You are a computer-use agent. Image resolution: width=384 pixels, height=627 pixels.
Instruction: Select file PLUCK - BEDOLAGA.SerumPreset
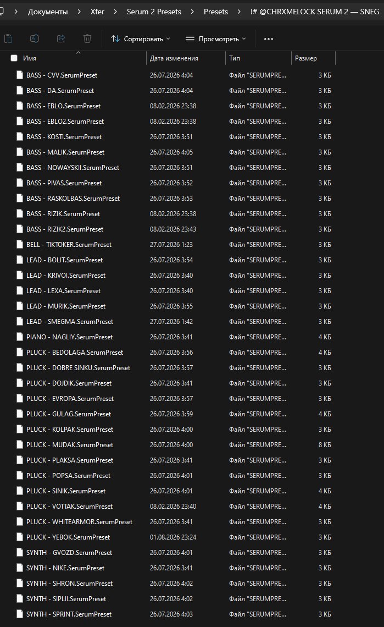75,353
